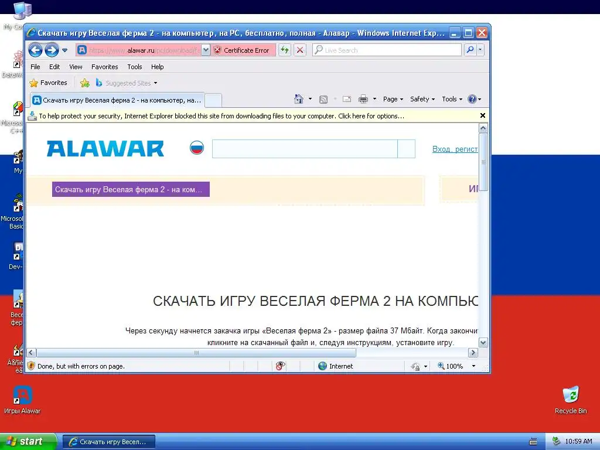Screen dimensions: 600x450
Task: Click the information bar download warning
Action: pos(221,116)
